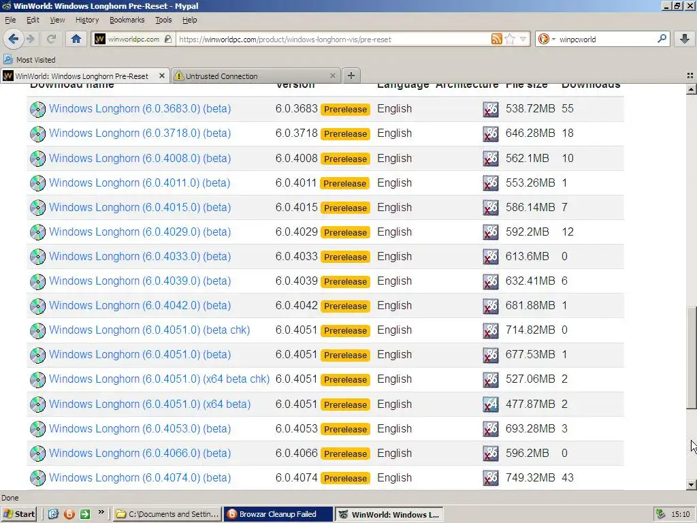Click the Prerelease badge for version 6.0.4053
Image resolution: width=697 pixels, height=523 pixels.
345,429
